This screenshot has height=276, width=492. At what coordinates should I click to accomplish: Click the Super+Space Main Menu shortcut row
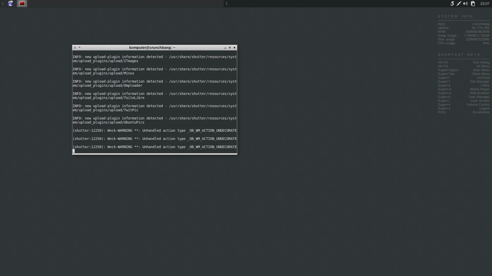pyautogui.click(x=464, y=70)
